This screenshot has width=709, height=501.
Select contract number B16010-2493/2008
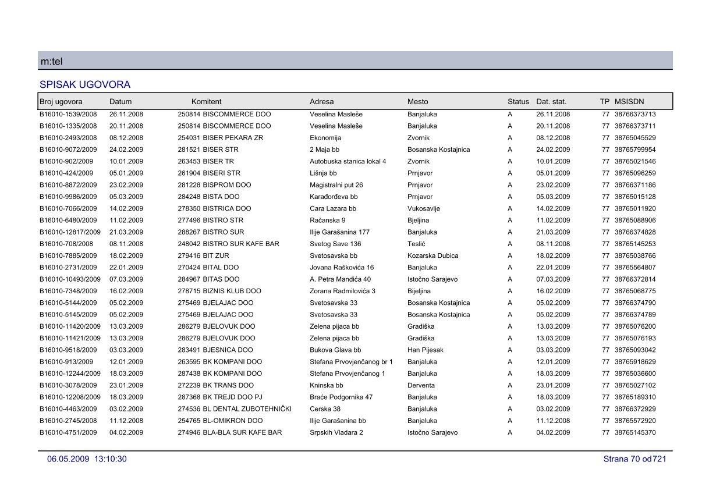[x=68, y=138]
